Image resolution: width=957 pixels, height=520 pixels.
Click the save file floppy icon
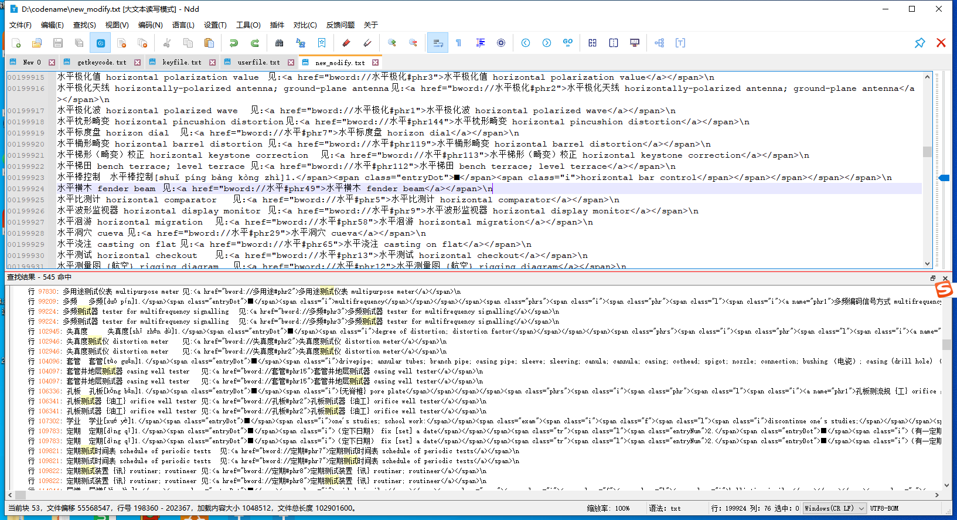pyautogui.click(x=58, y=43)
